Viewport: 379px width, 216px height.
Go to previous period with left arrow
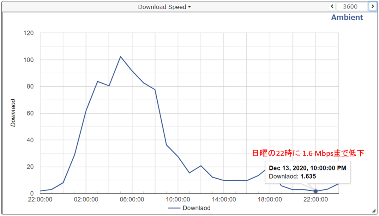[x=332, y=7]
